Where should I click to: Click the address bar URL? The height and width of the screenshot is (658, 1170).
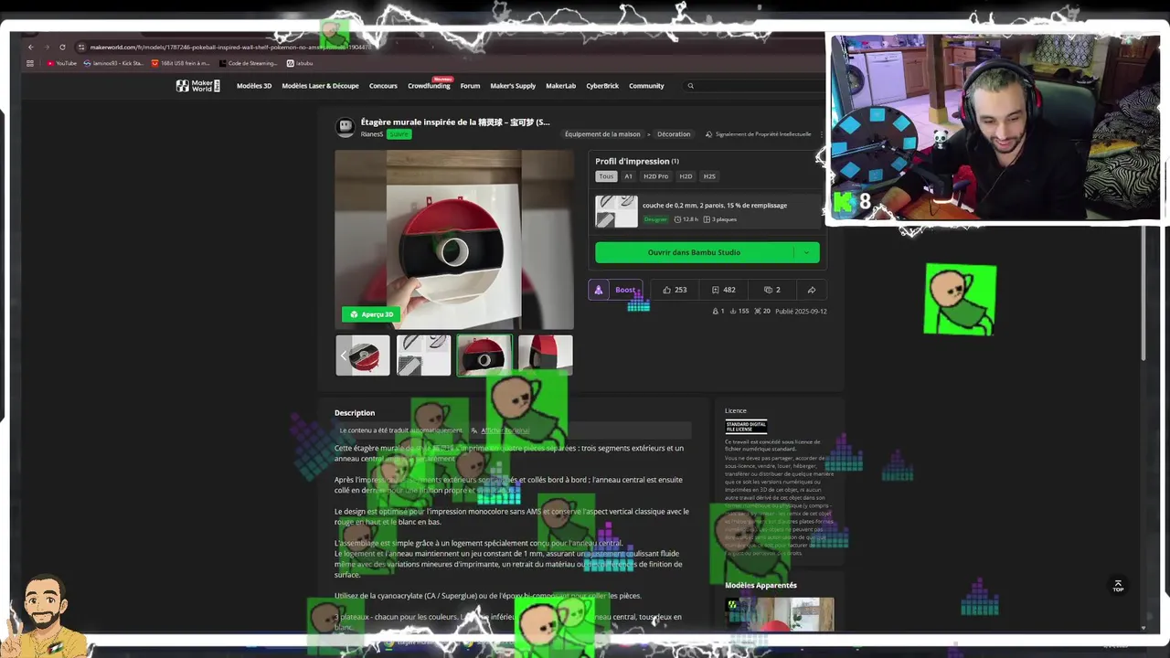tap(230, 47)
